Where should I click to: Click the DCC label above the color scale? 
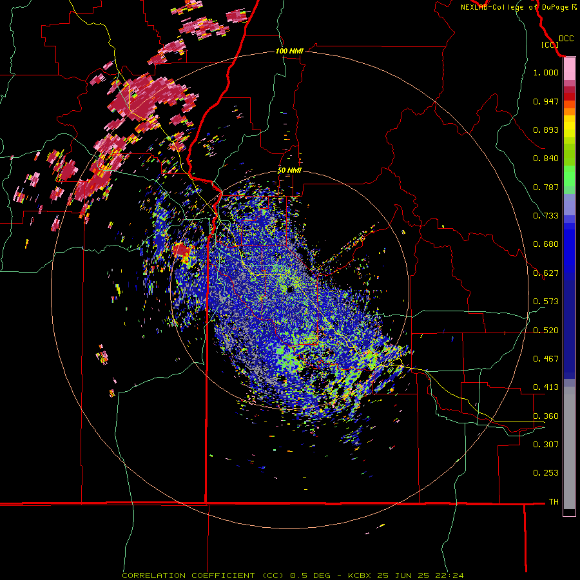pos(566,38)
